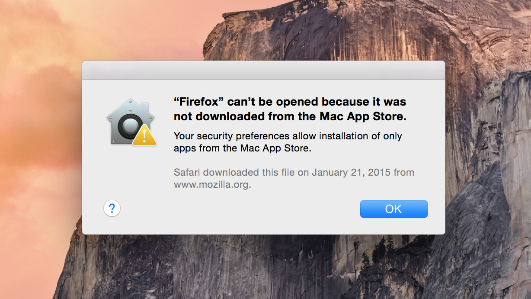Click the Gatekeeper house security icon
This screenshot has height=299, width=531.
pyautogui.click(x=131, y=122)
